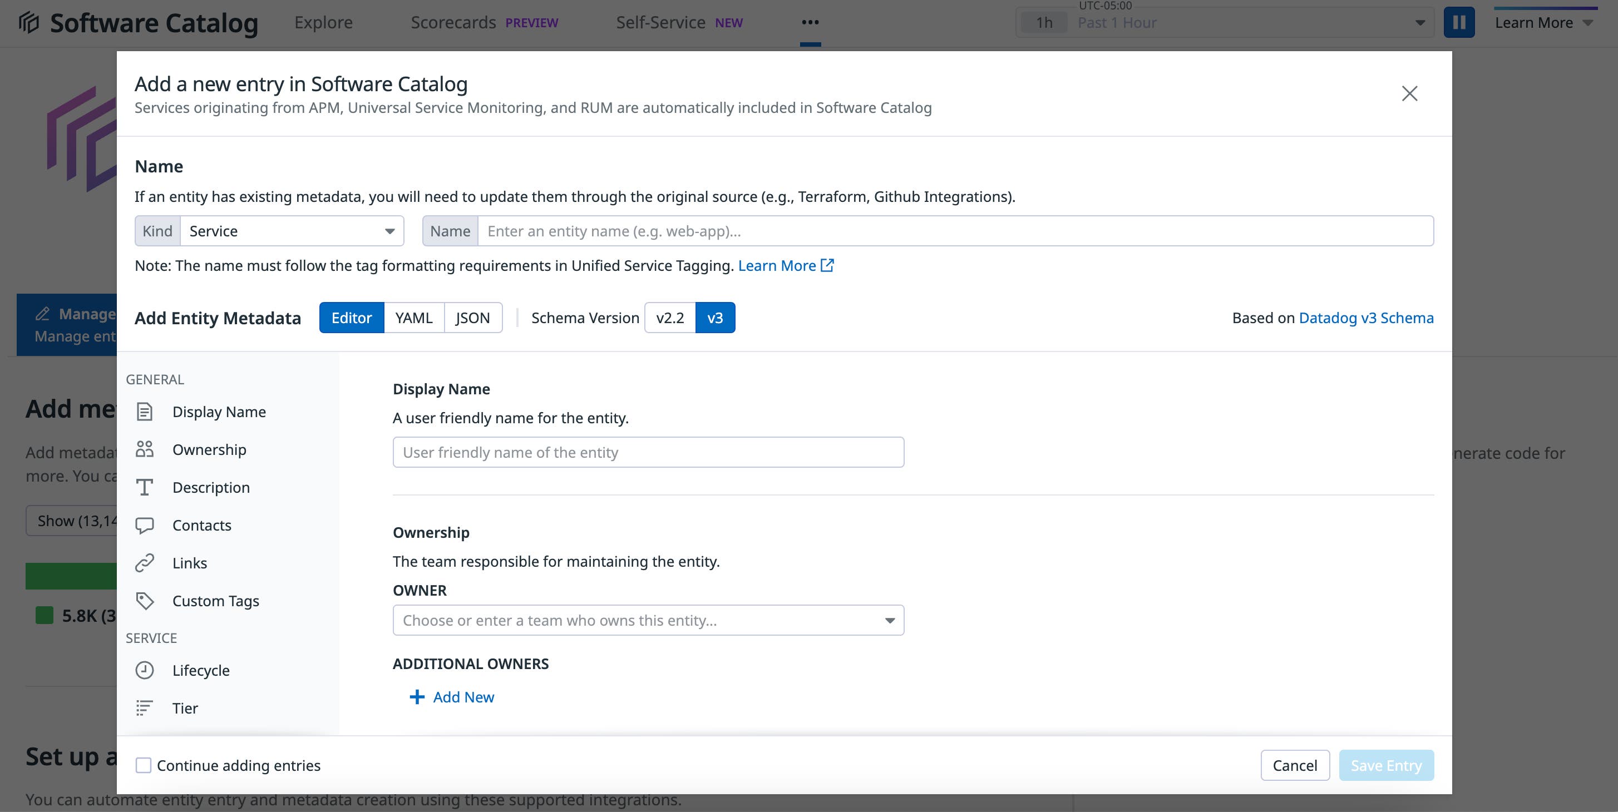Click the green progress bar segment
This screenshot has height=812, width=1618.
[70, 576]
